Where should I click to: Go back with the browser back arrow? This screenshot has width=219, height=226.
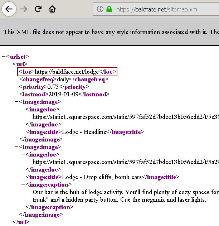pos(9,9)
